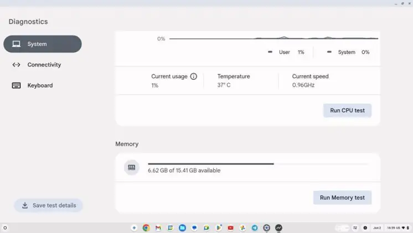
Task: Click the Keyboard icon in sidebar
Action: (16, 85)
